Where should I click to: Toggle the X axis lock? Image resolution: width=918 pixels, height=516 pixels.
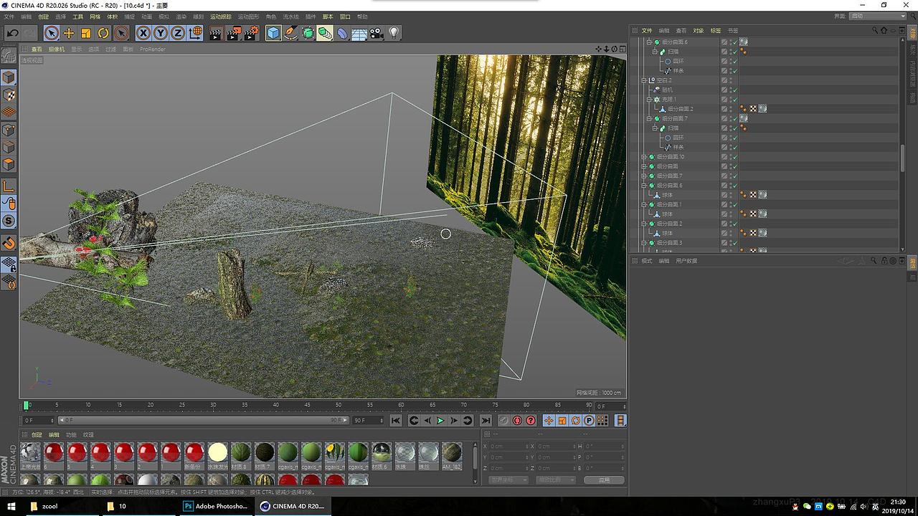click(x=143, y=33)
